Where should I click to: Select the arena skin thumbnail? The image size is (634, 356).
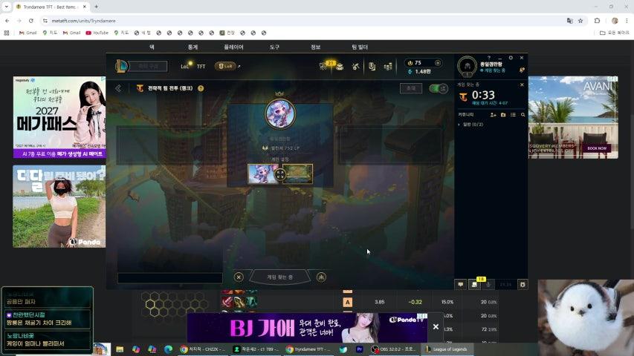pos(297,174)
